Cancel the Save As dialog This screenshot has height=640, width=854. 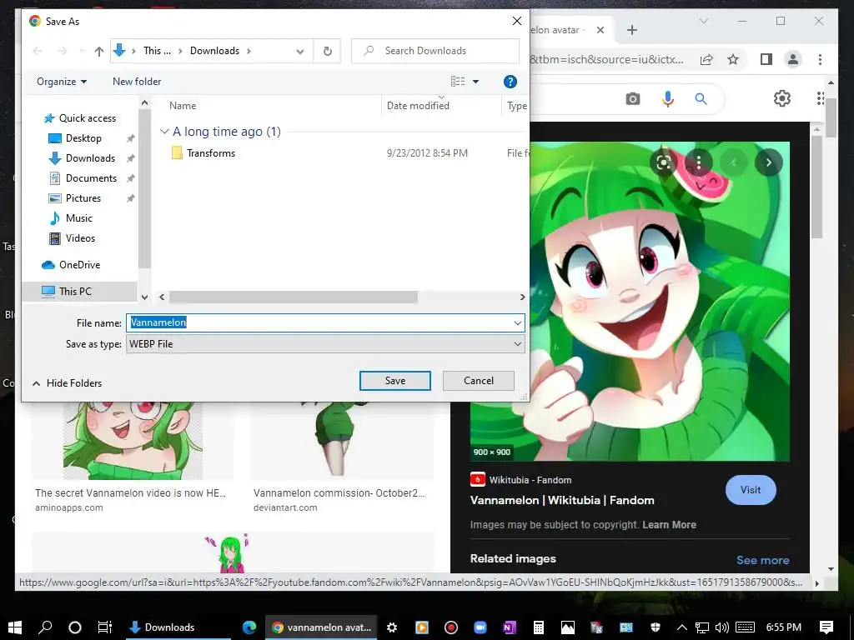pos(478,381)
